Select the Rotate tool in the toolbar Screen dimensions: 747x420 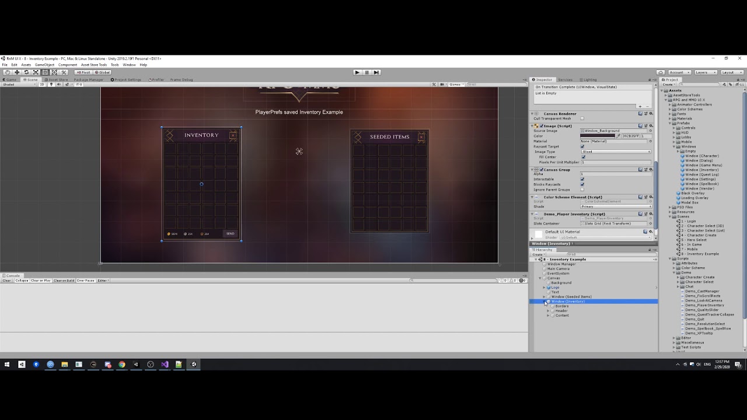click(x=26, y=72)
